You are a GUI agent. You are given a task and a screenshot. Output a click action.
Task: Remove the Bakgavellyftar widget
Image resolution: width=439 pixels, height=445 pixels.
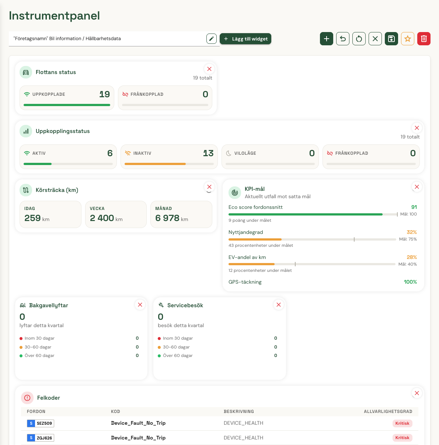[x=140, y=305]
